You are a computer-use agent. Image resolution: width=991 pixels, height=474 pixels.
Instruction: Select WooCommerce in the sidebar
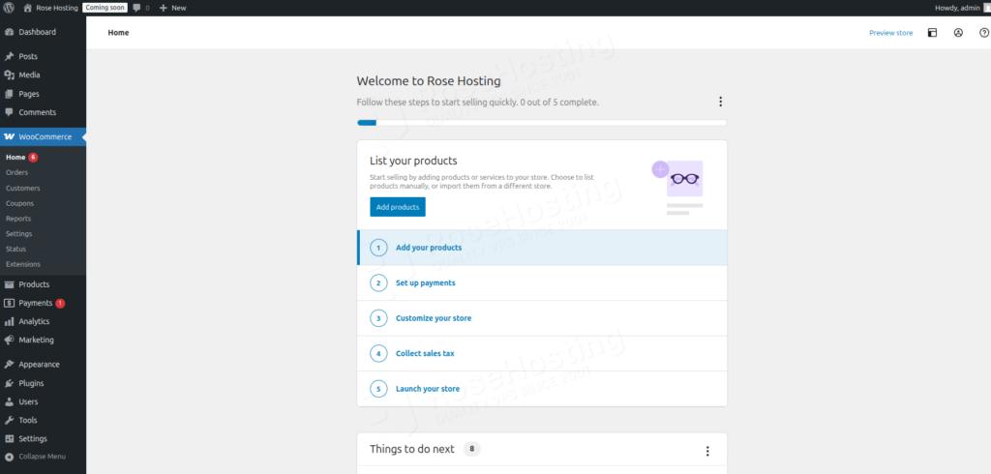43,136
